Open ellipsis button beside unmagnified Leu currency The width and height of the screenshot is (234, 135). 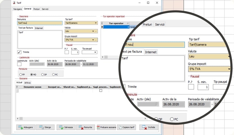point(96,31)
